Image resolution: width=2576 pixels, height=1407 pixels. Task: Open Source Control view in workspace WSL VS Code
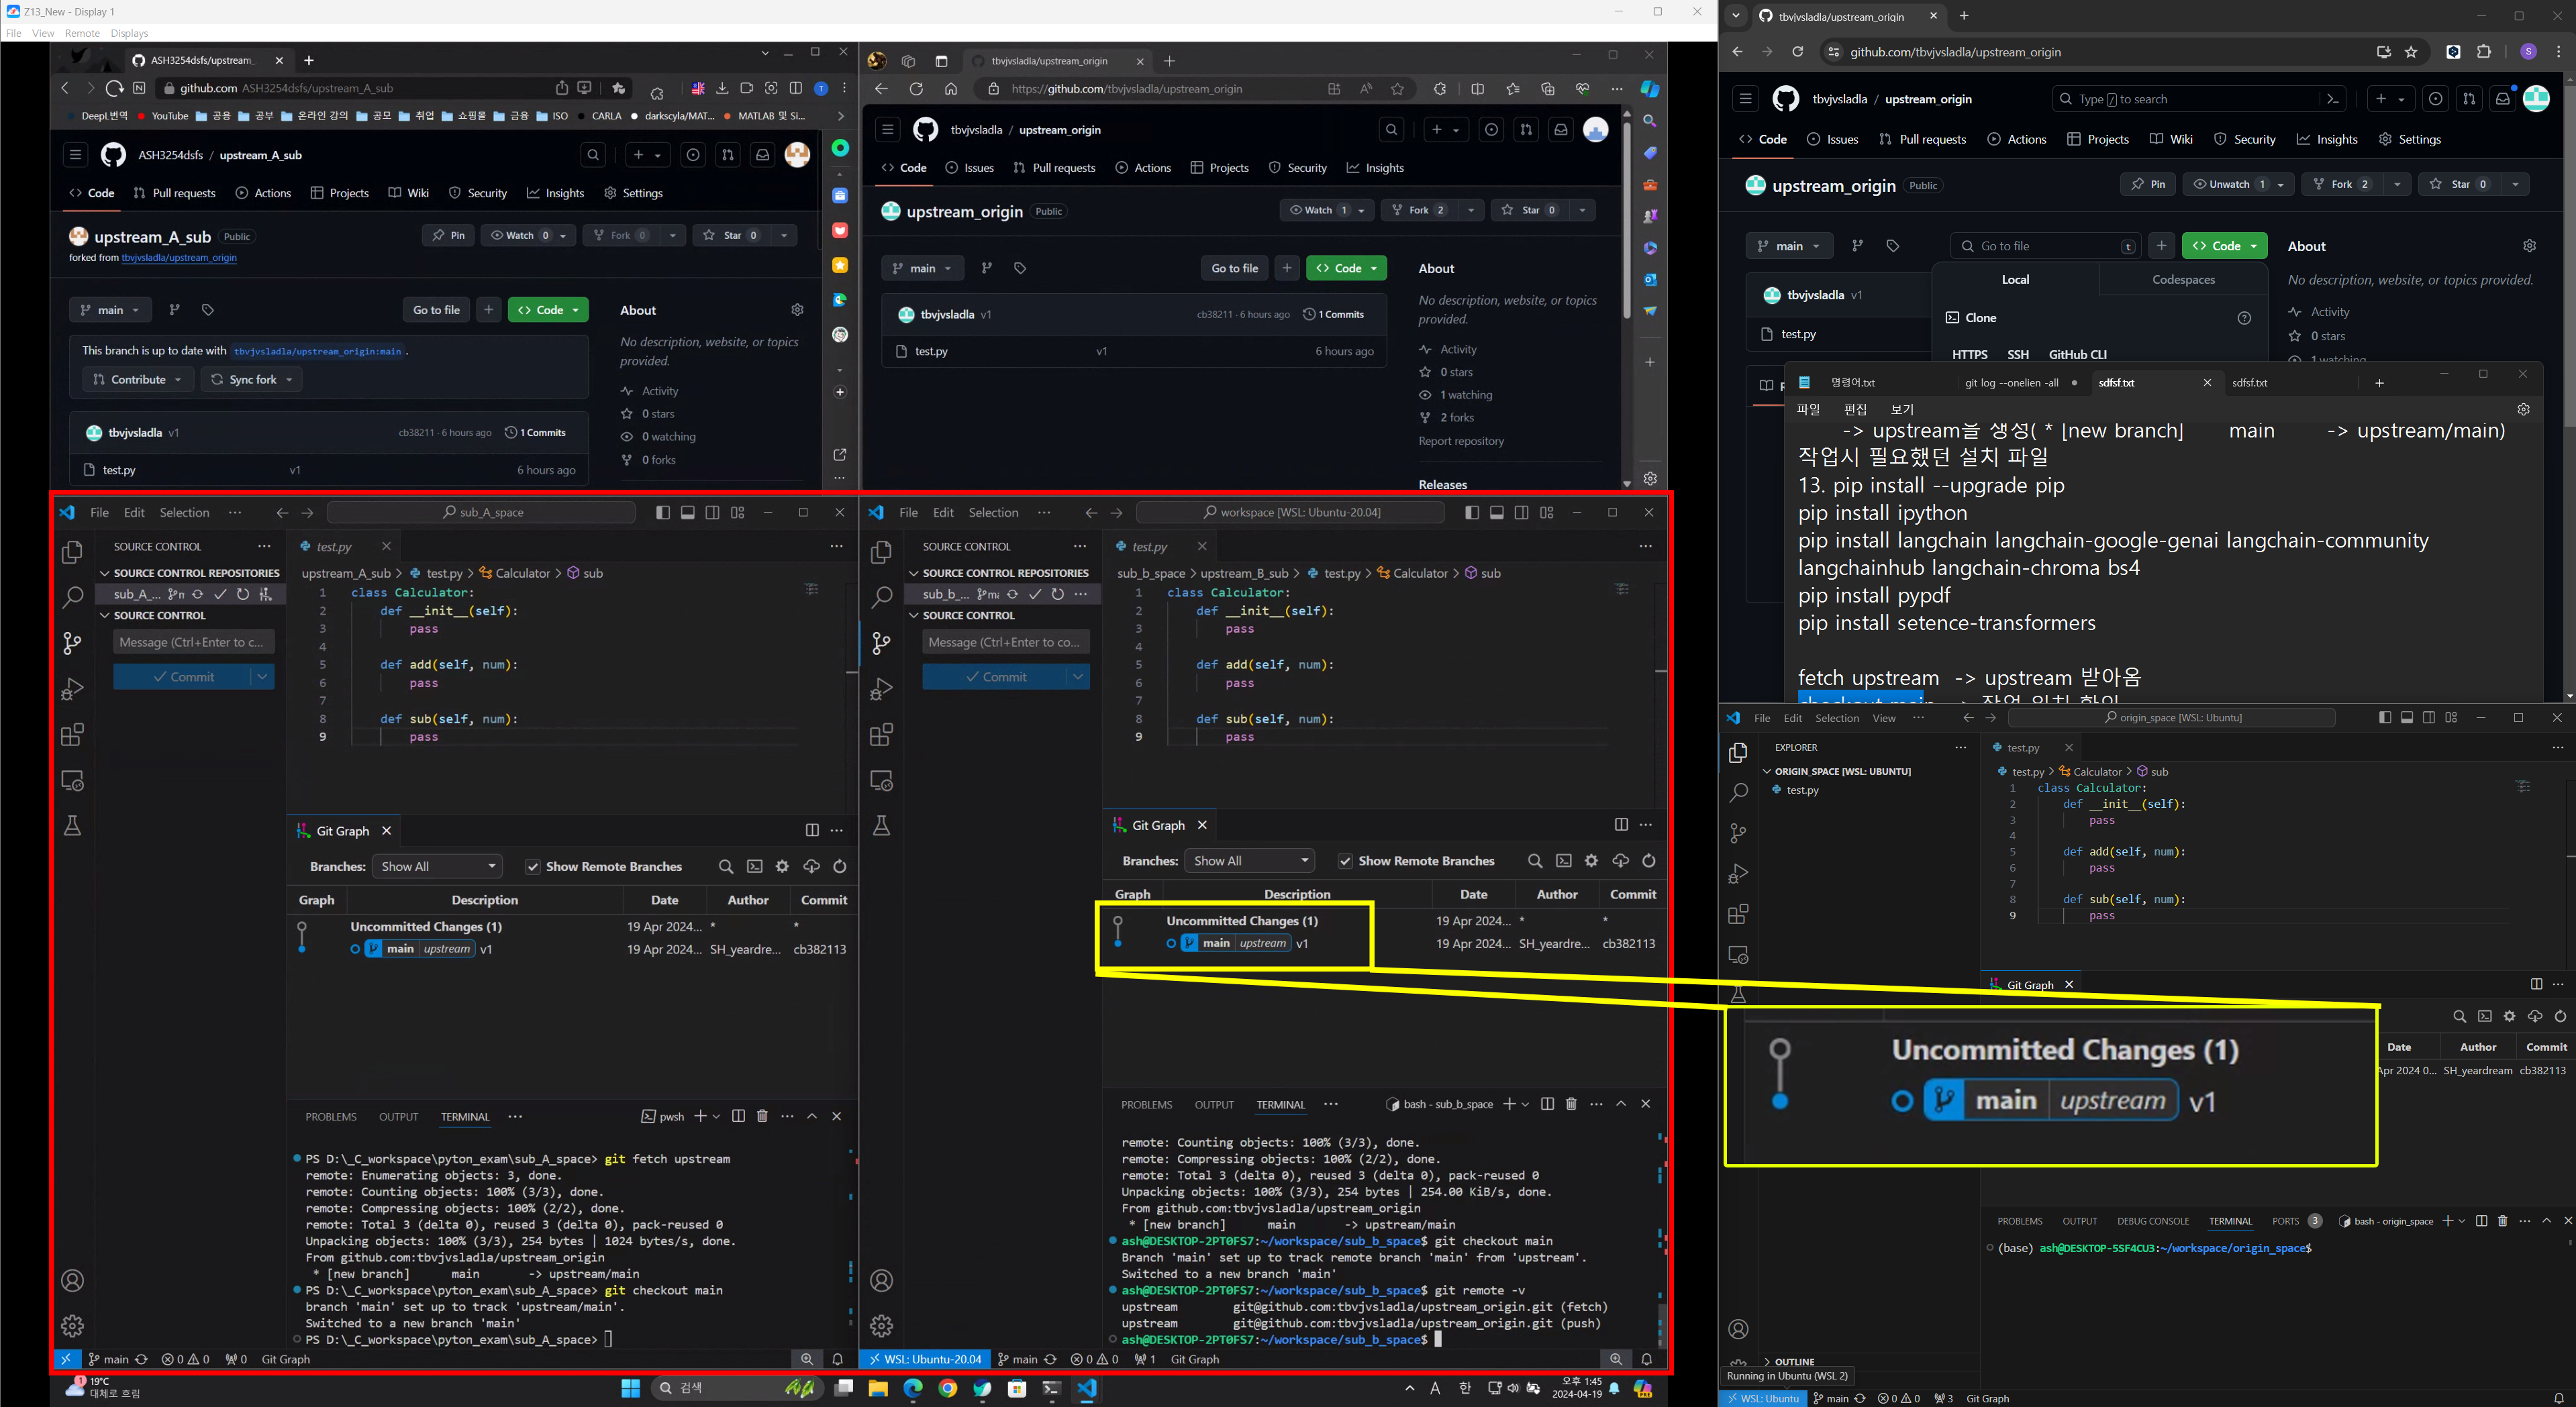(881, 643)
